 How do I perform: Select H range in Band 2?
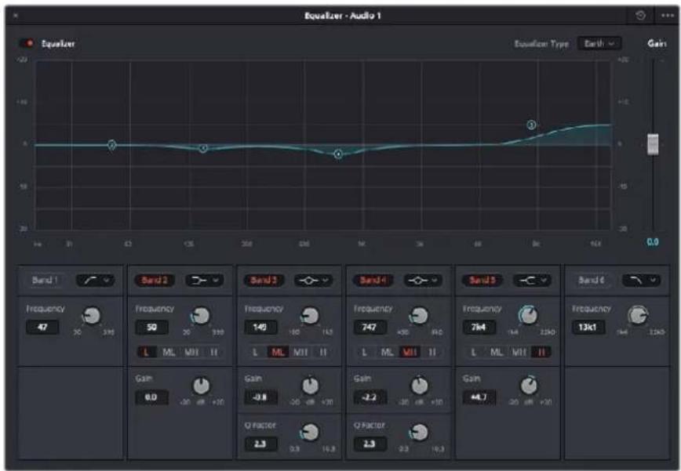[x=213, y=352]
